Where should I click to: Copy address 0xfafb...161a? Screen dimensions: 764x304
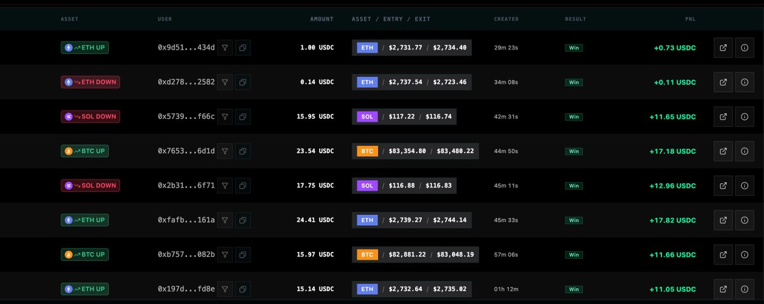243,220
